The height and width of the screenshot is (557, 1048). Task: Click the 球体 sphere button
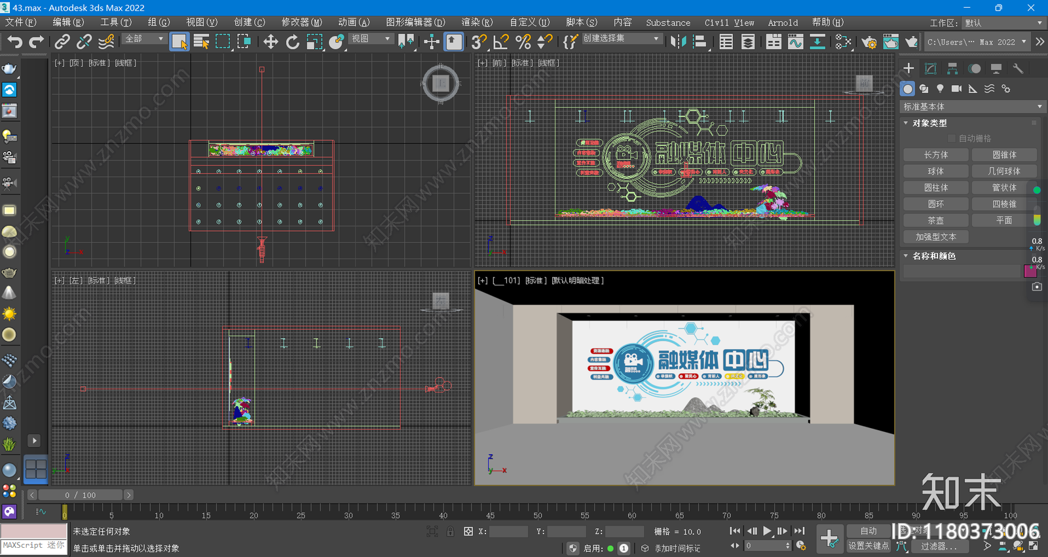pyautogui.click(x=935, y=171)
